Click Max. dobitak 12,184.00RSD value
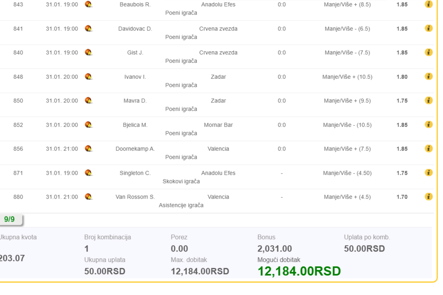The image size is (443, 295). (200, 271)
